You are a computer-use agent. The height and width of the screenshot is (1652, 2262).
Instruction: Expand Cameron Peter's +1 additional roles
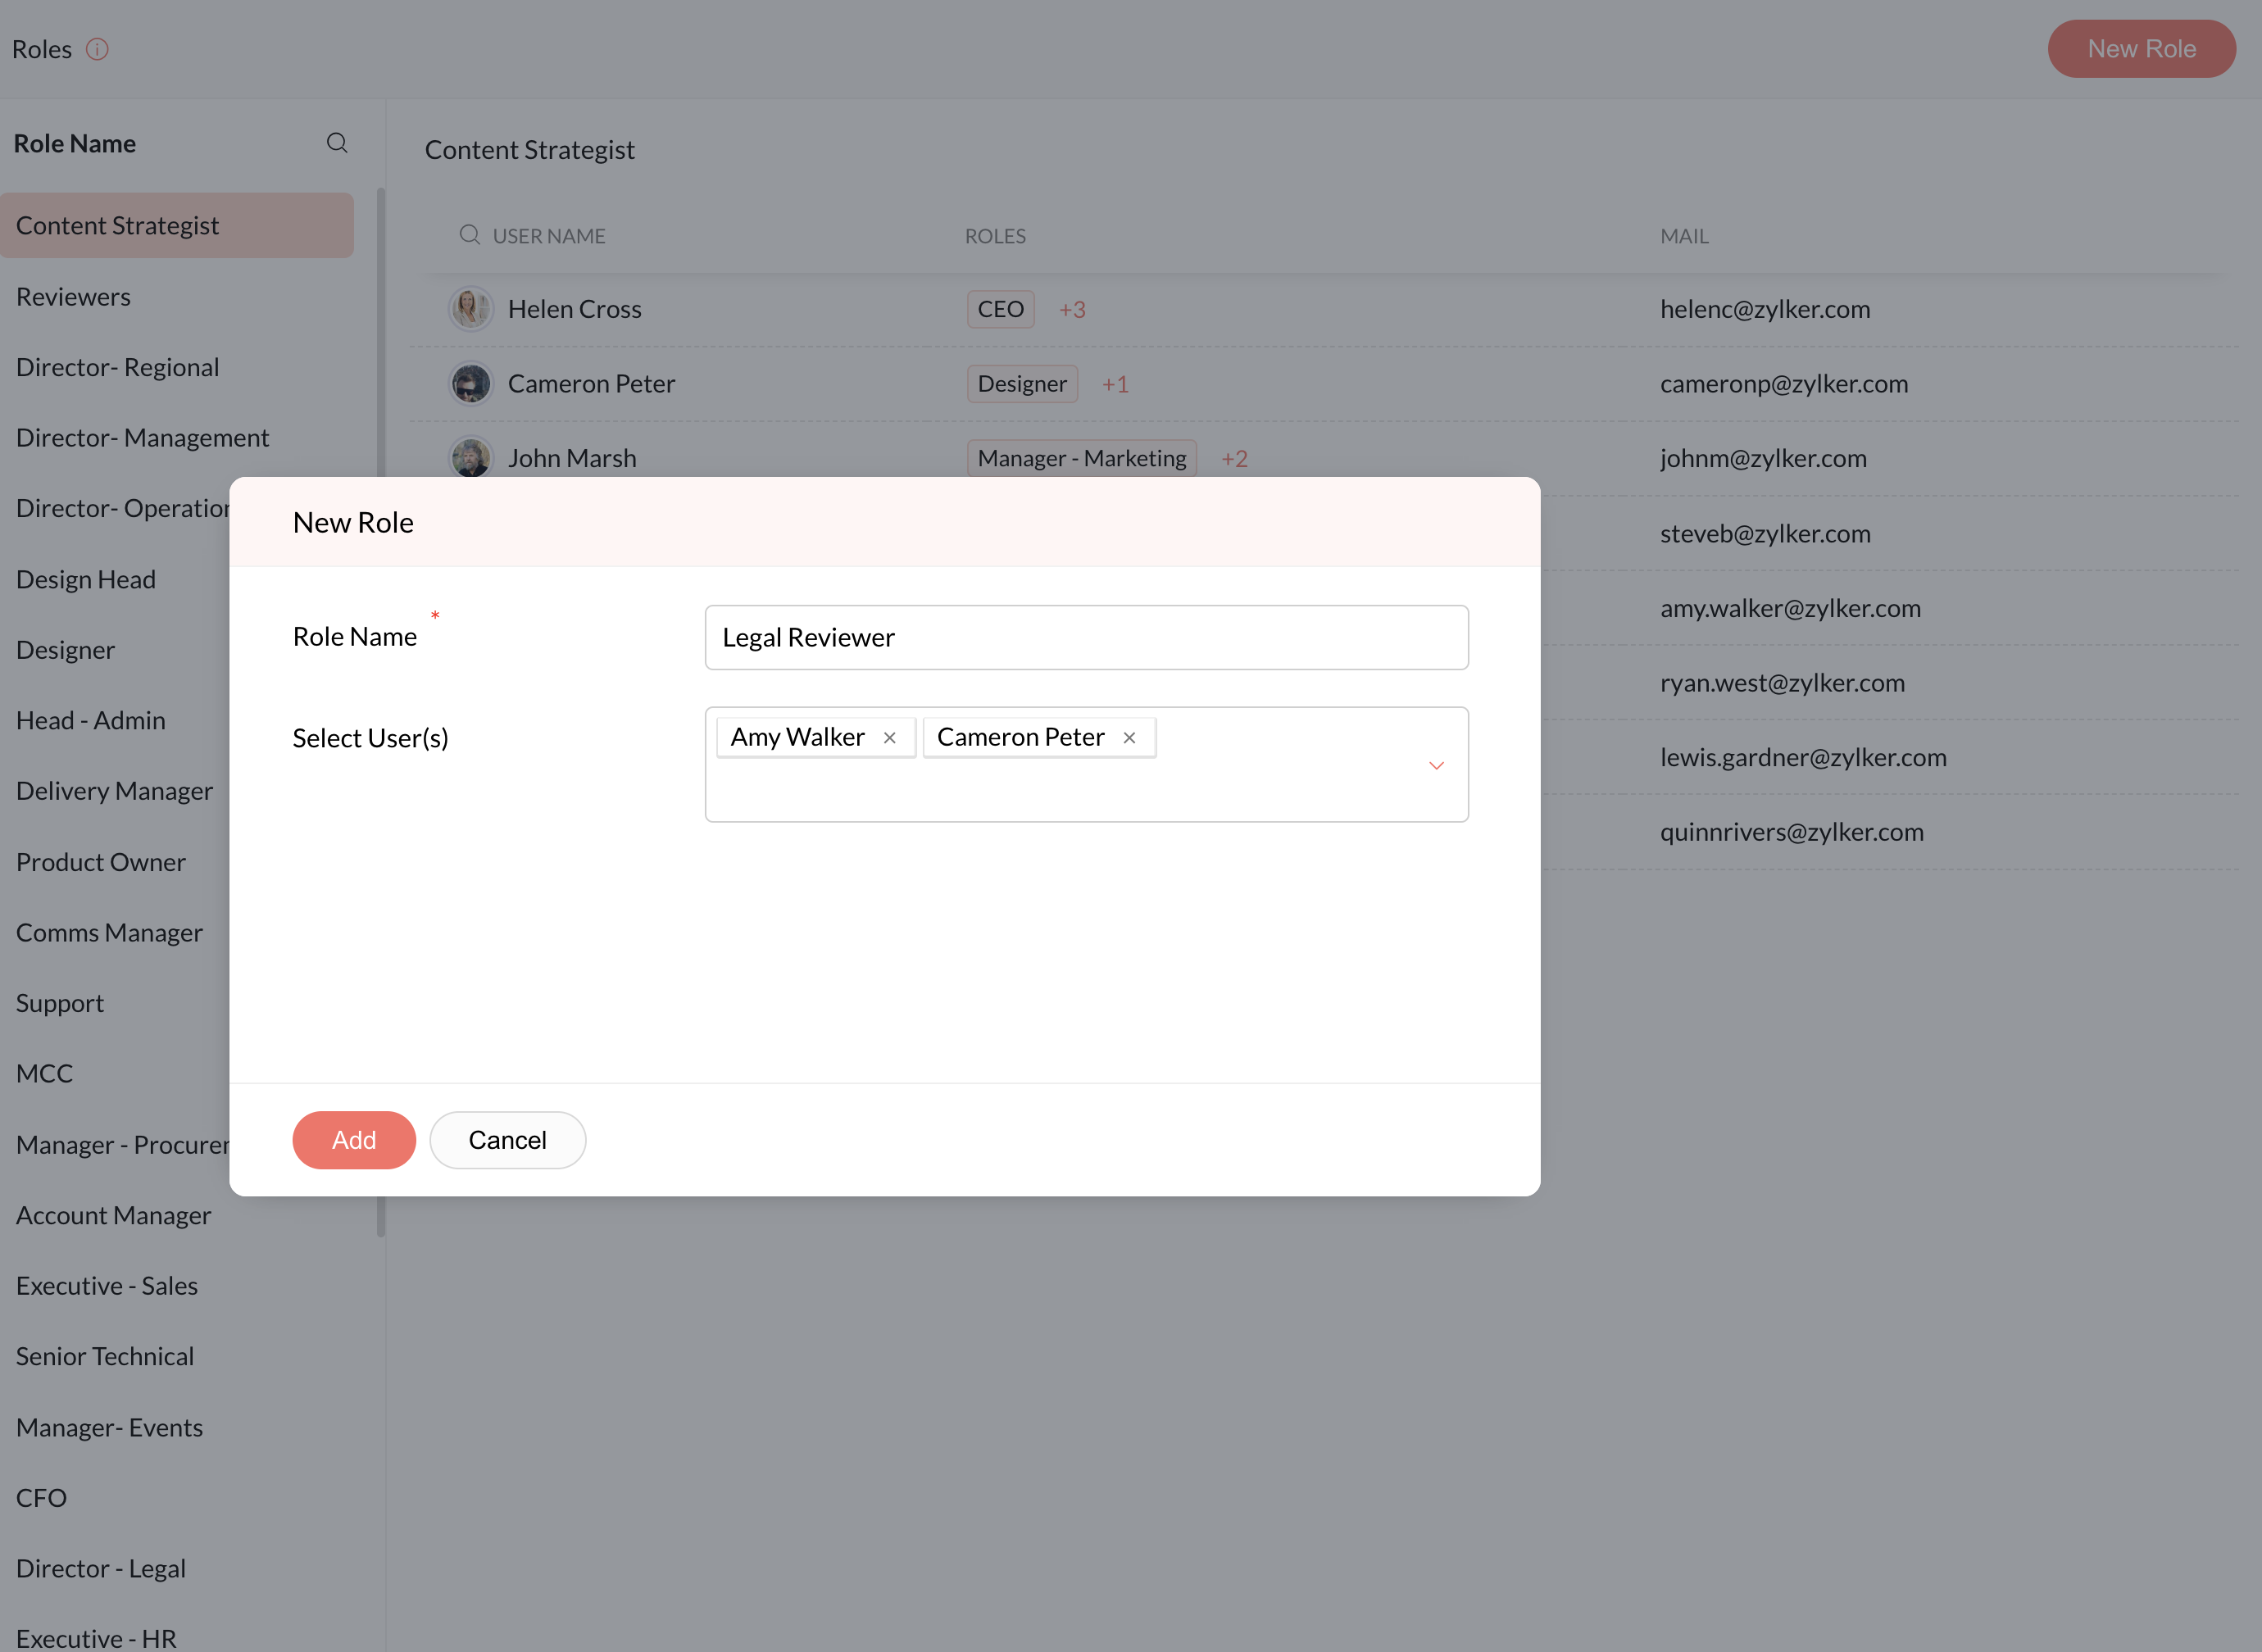click(x=1115, y=385)
